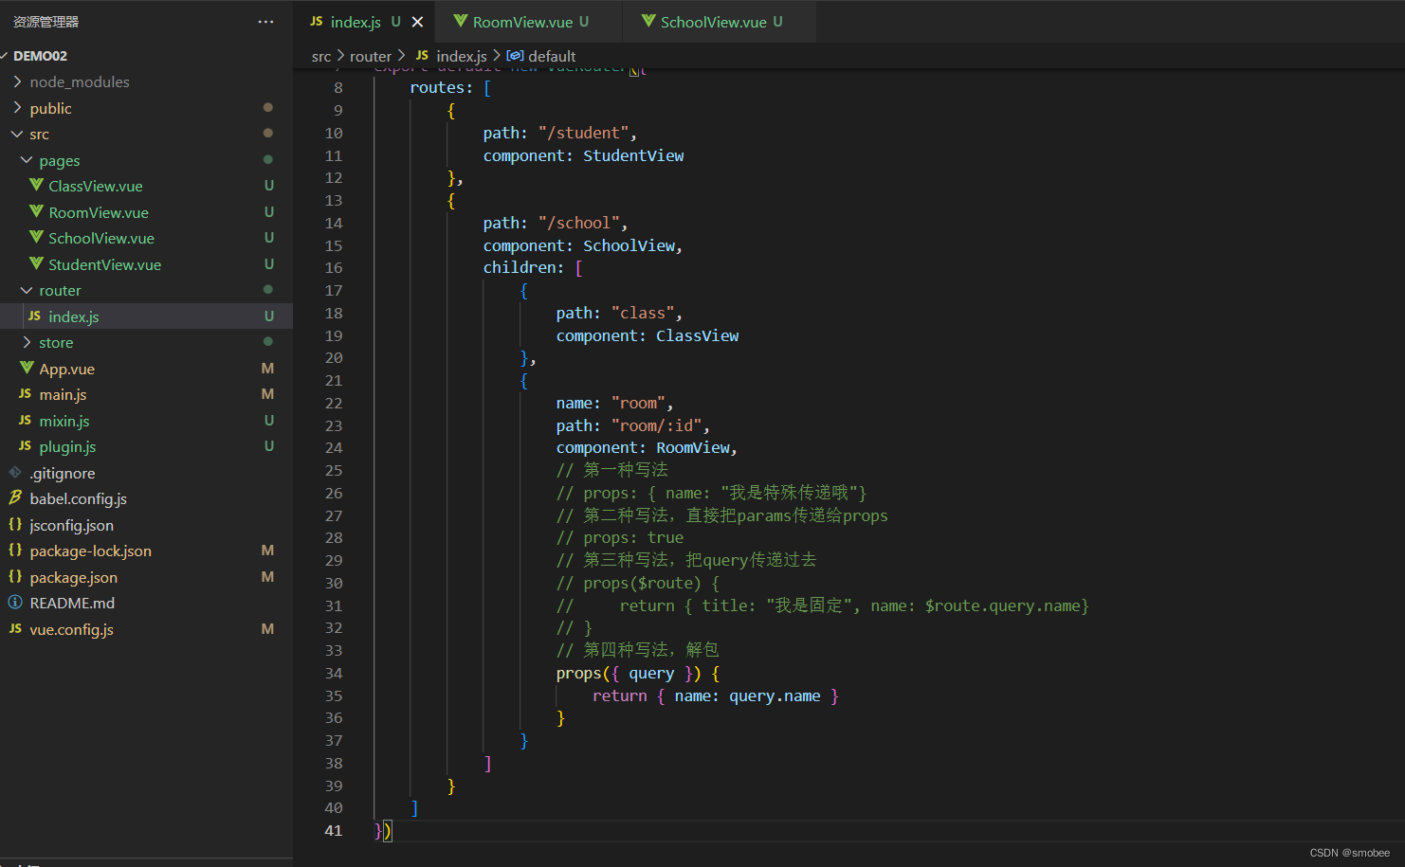This screenshot has width=1405, height=867.
Task: Click JS icon beside mixin.js
Action: click(x=25, y=420)
